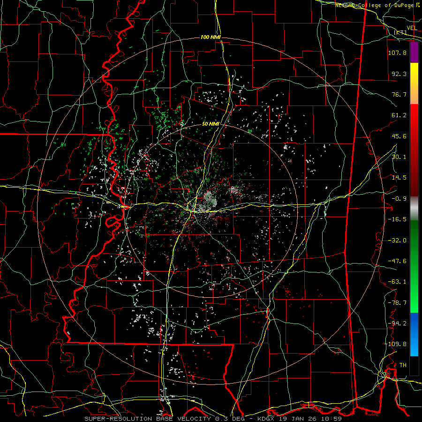
Task: Click the 61.2 value on velocity scale
Action: click(399, 115)
